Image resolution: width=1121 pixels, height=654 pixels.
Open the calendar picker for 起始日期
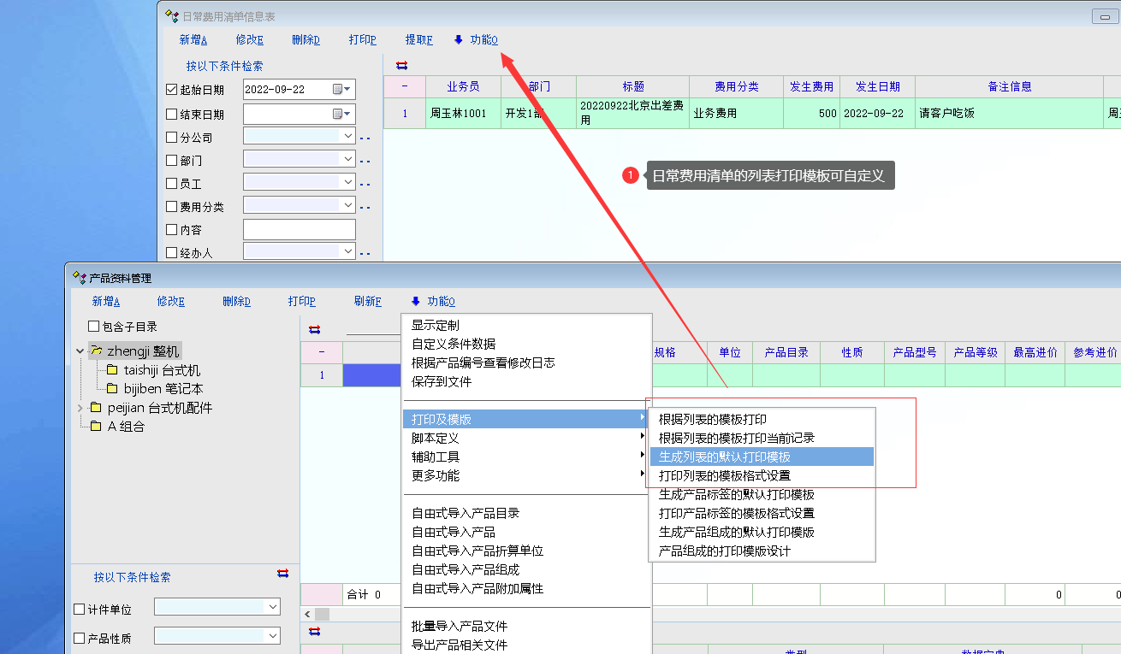click(x=338, y=90)
